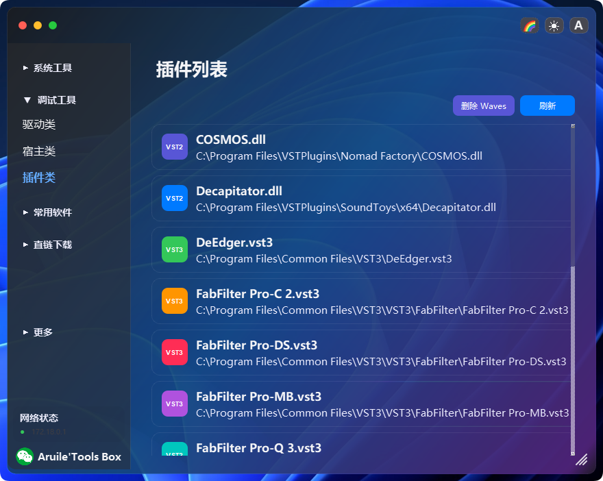
Task: Click the 172.18.0.1 IP address
Action: click(x=49, y=432)
